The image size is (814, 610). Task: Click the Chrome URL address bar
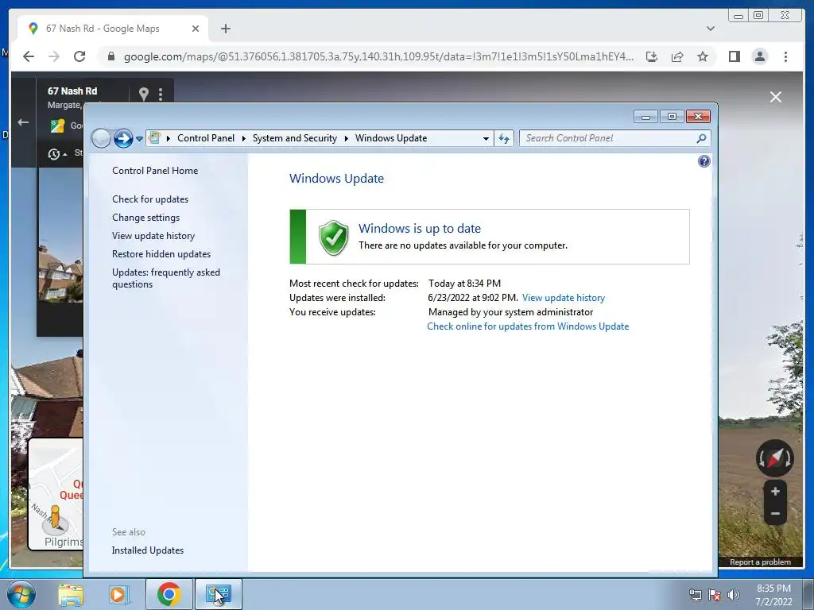pos(378,56)
